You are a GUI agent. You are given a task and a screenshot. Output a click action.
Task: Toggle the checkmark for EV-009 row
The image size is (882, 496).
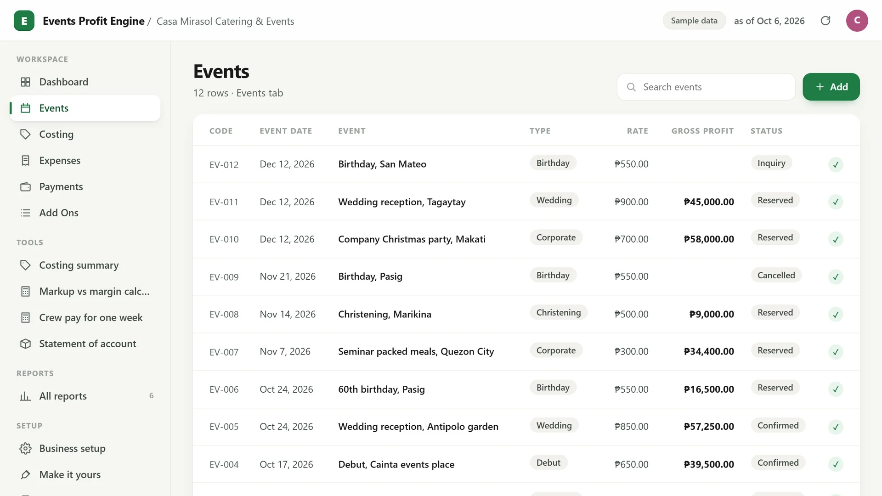836,277
